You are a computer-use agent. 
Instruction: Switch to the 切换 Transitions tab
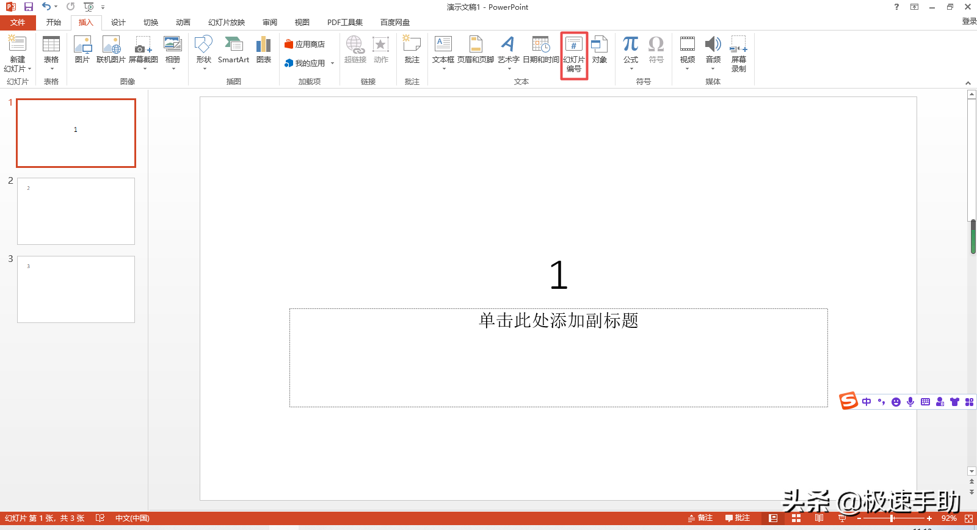151,23
